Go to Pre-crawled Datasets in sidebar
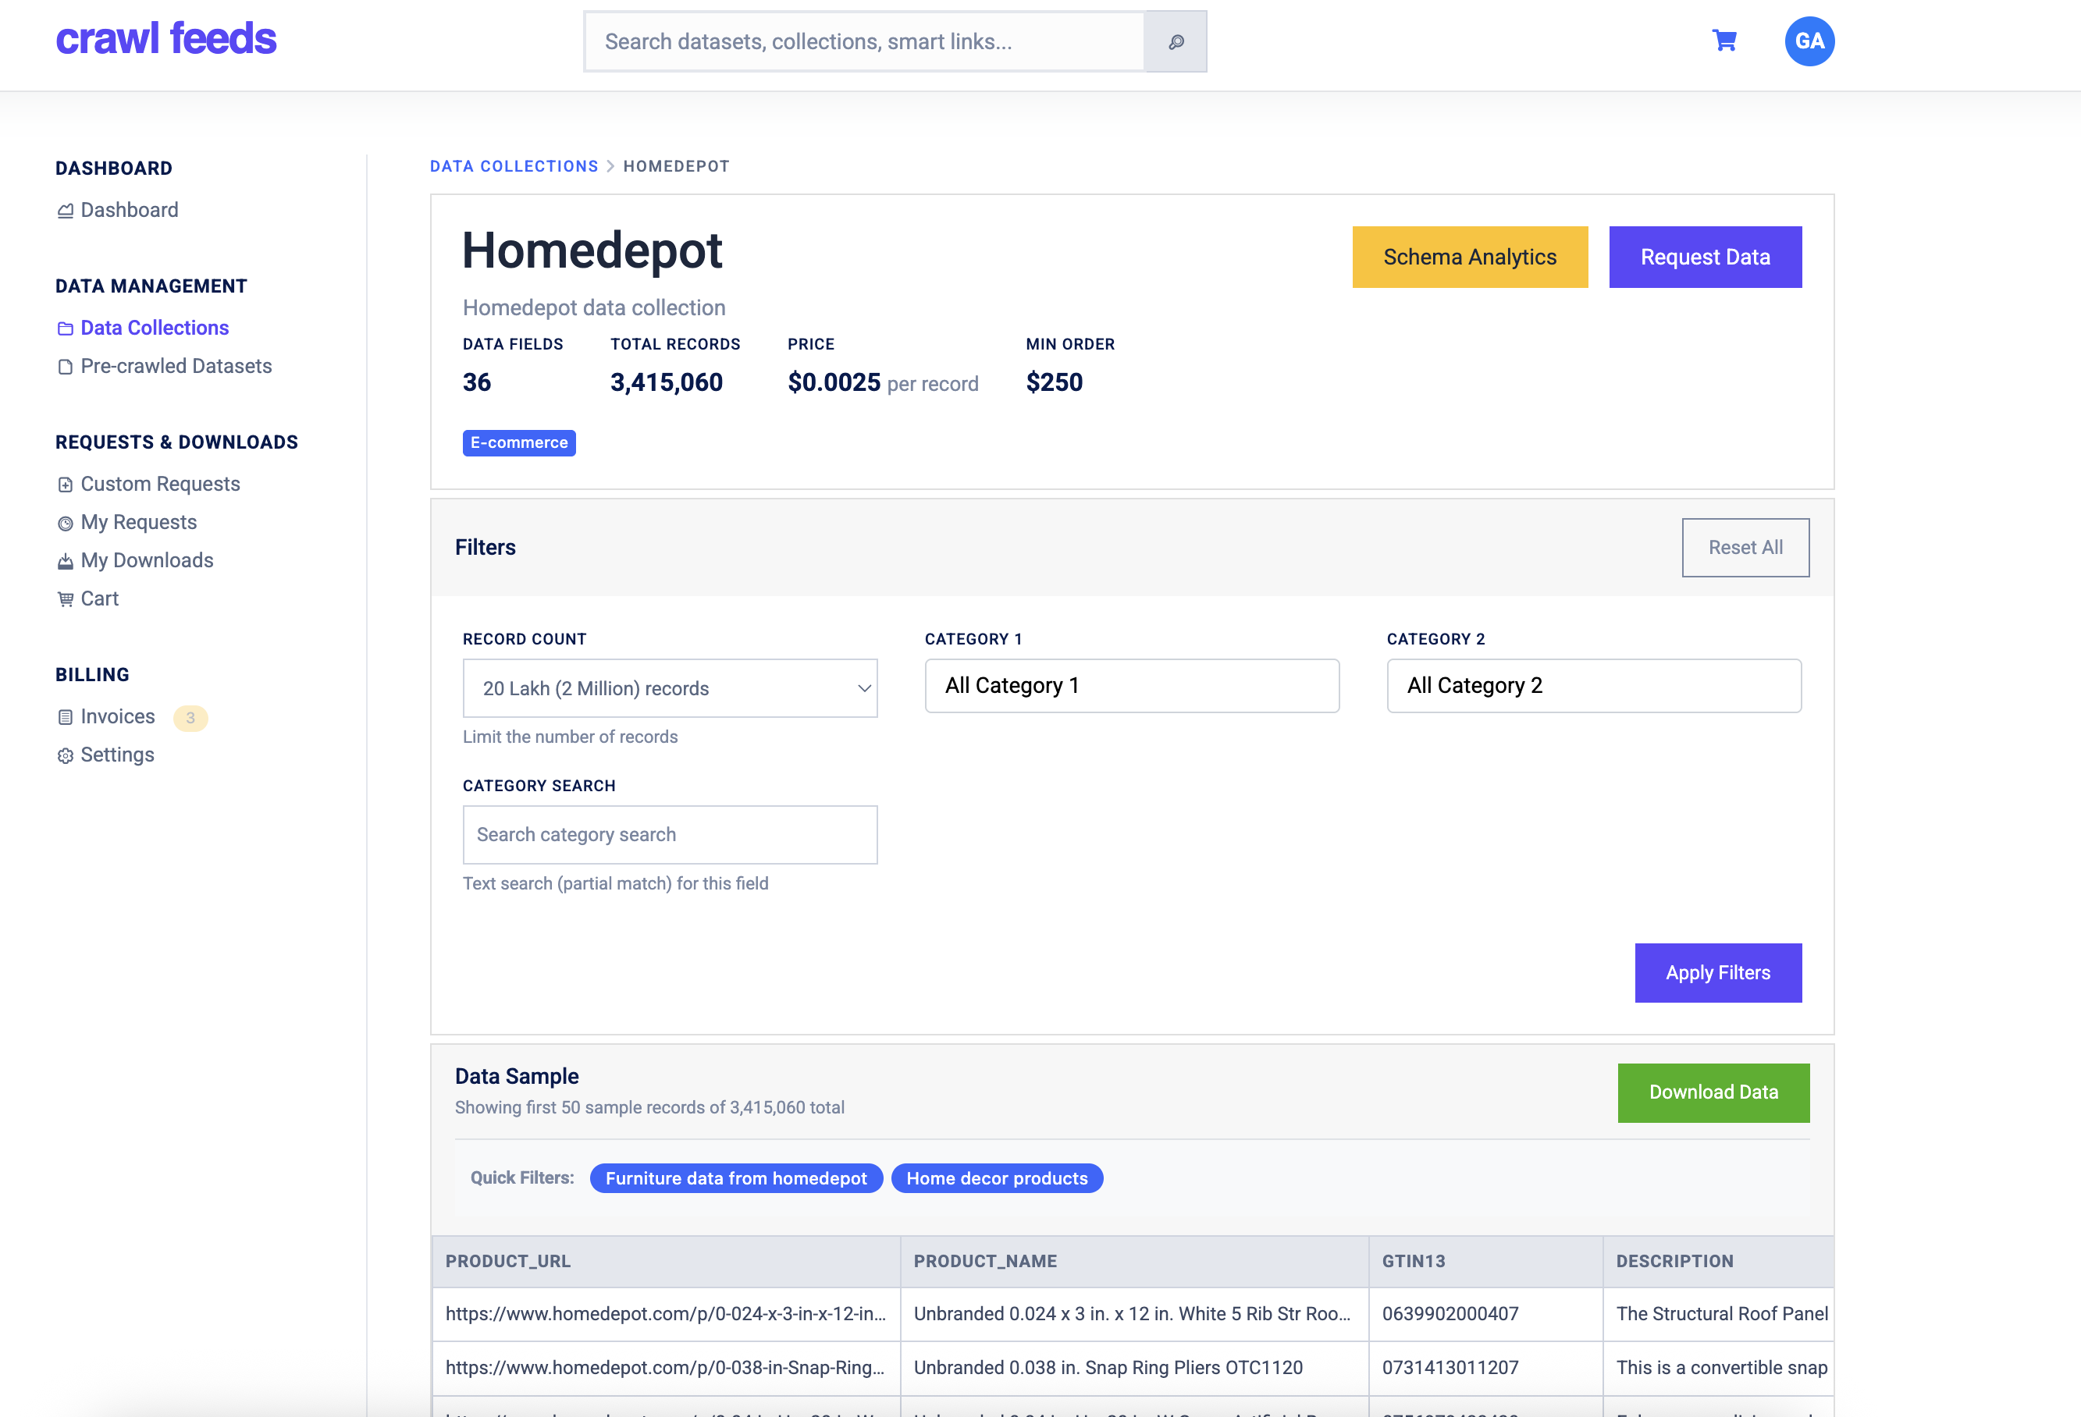The height and width of the screenshot is (1417, 2081). point(176,366)
